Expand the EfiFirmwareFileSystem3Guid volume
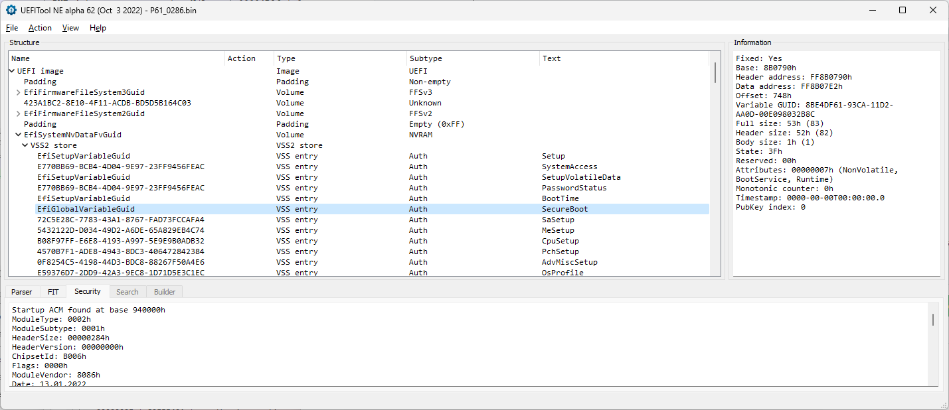 pos(18,92)
